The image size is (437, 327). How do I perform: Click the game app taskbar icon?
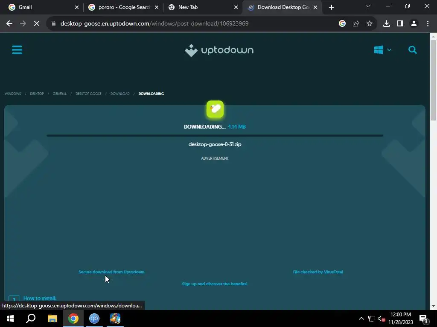point(115,318)
